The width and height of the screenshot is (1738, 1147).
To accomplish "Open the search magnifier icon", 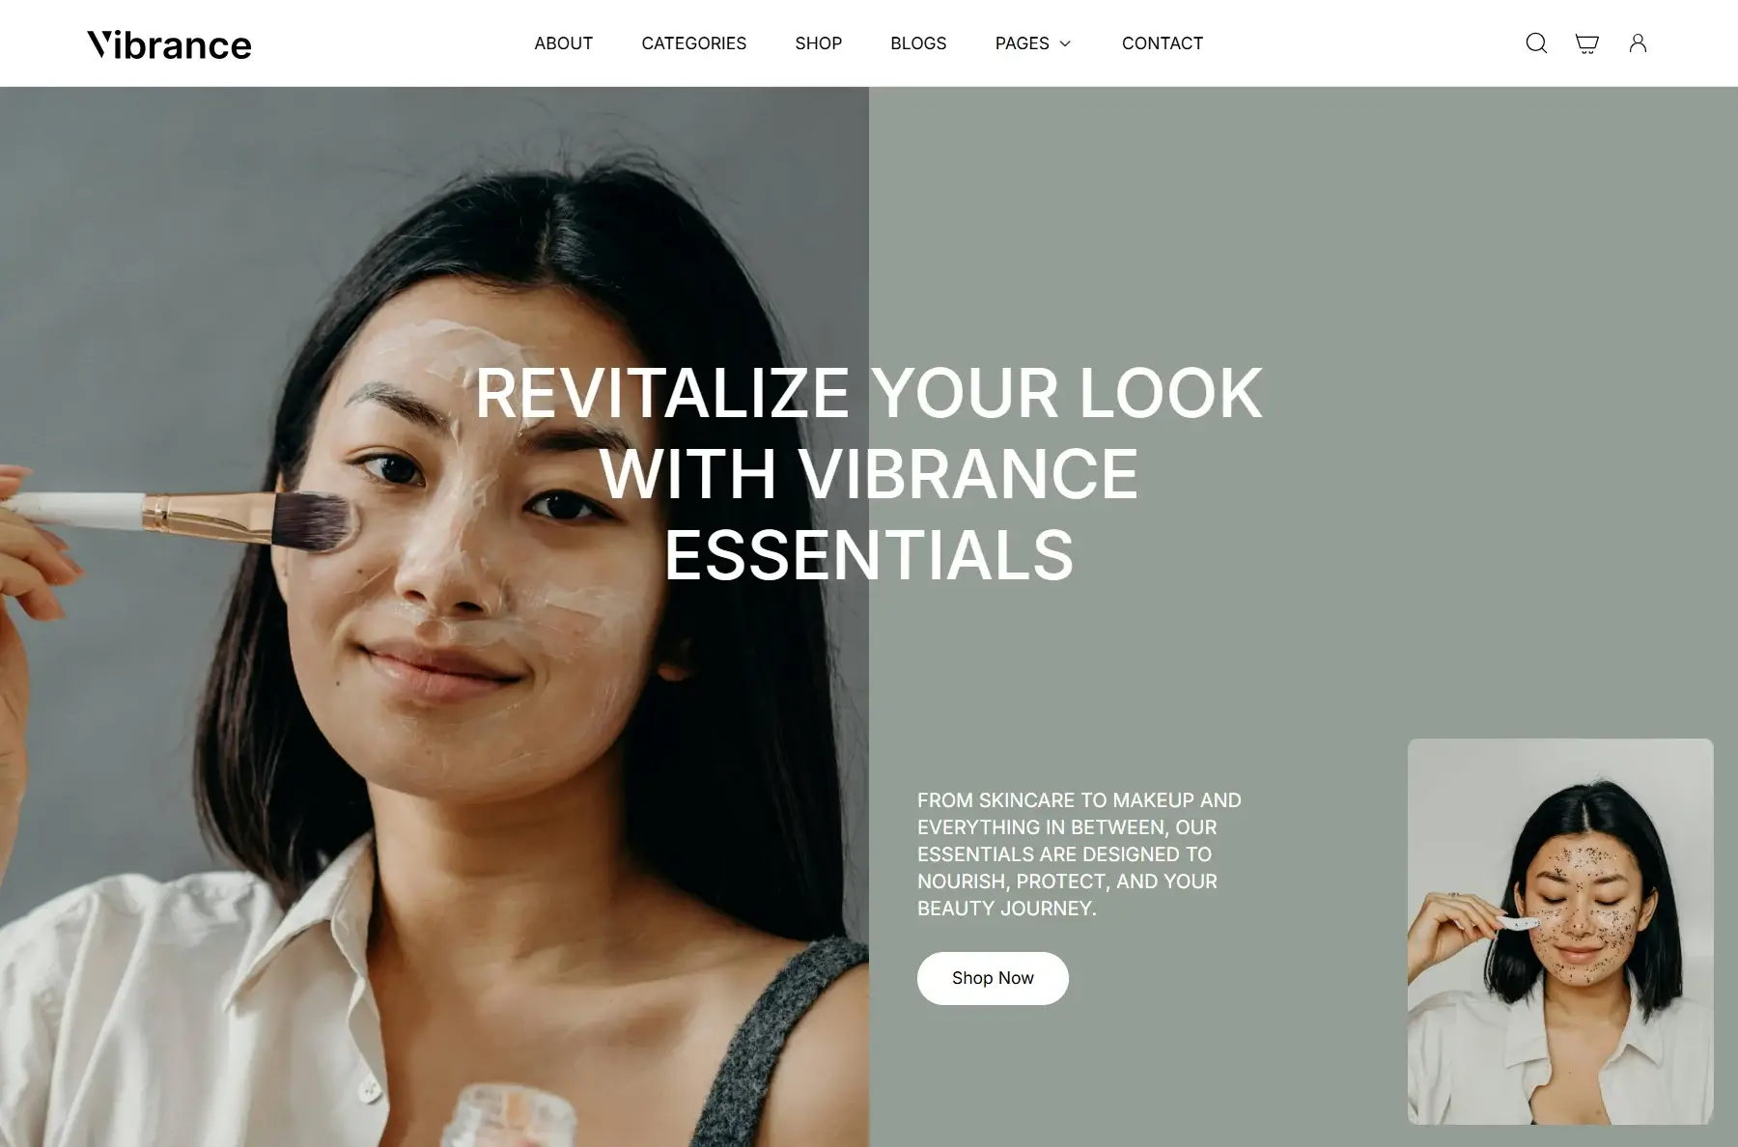I will click(1536, 43).
